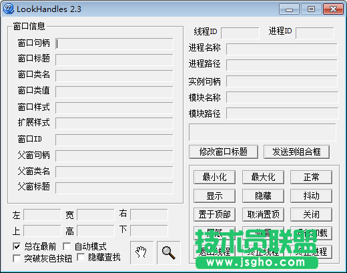Click the 取消置顶 button
This screenshot has height=273, width=347.
click(263, 215)
